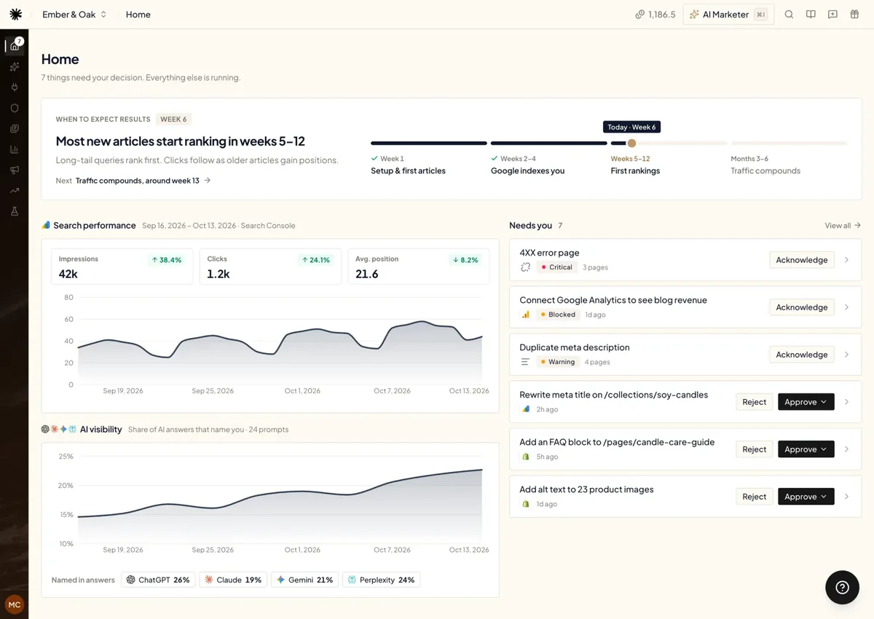
Task: Select the Claude 19% chip
Action: tap(233, 580)
